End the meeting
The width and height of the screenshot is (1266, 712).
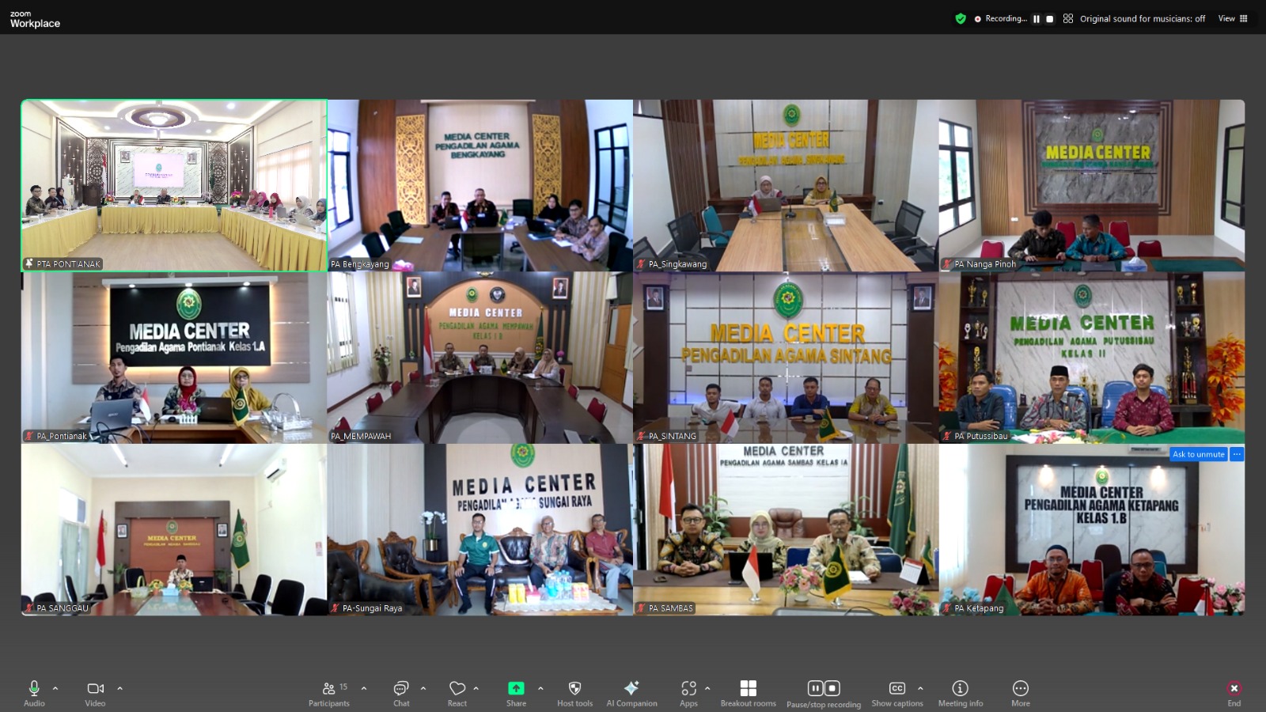coord(1234,692)
